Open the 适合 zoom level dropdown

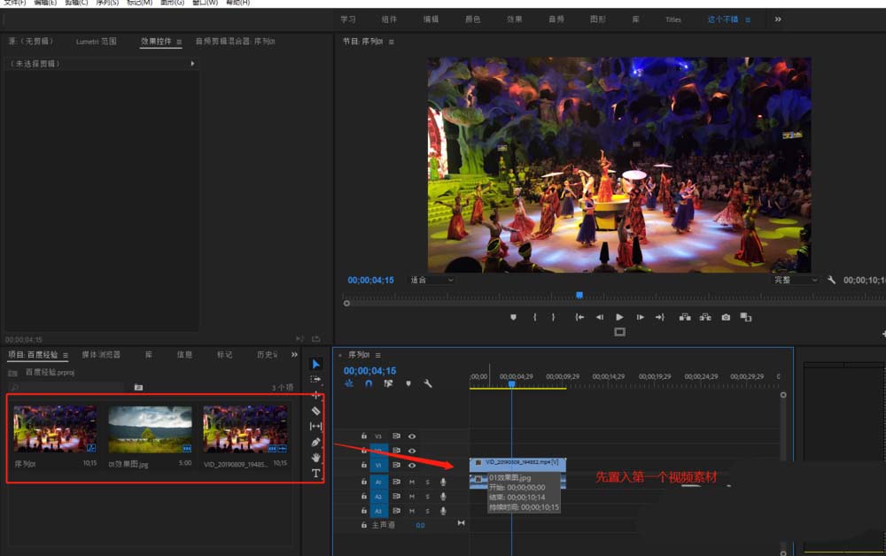pyautogui.click(x=431, y=280)
